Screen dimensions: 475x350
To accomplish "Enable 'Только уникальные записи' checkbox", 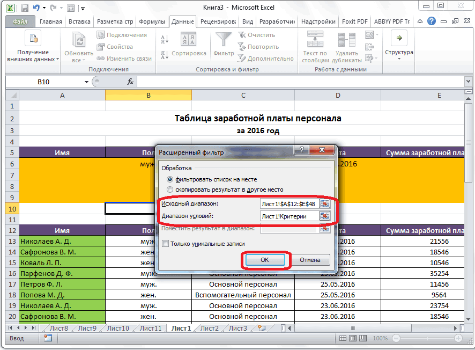I will [x=166, y=244].
